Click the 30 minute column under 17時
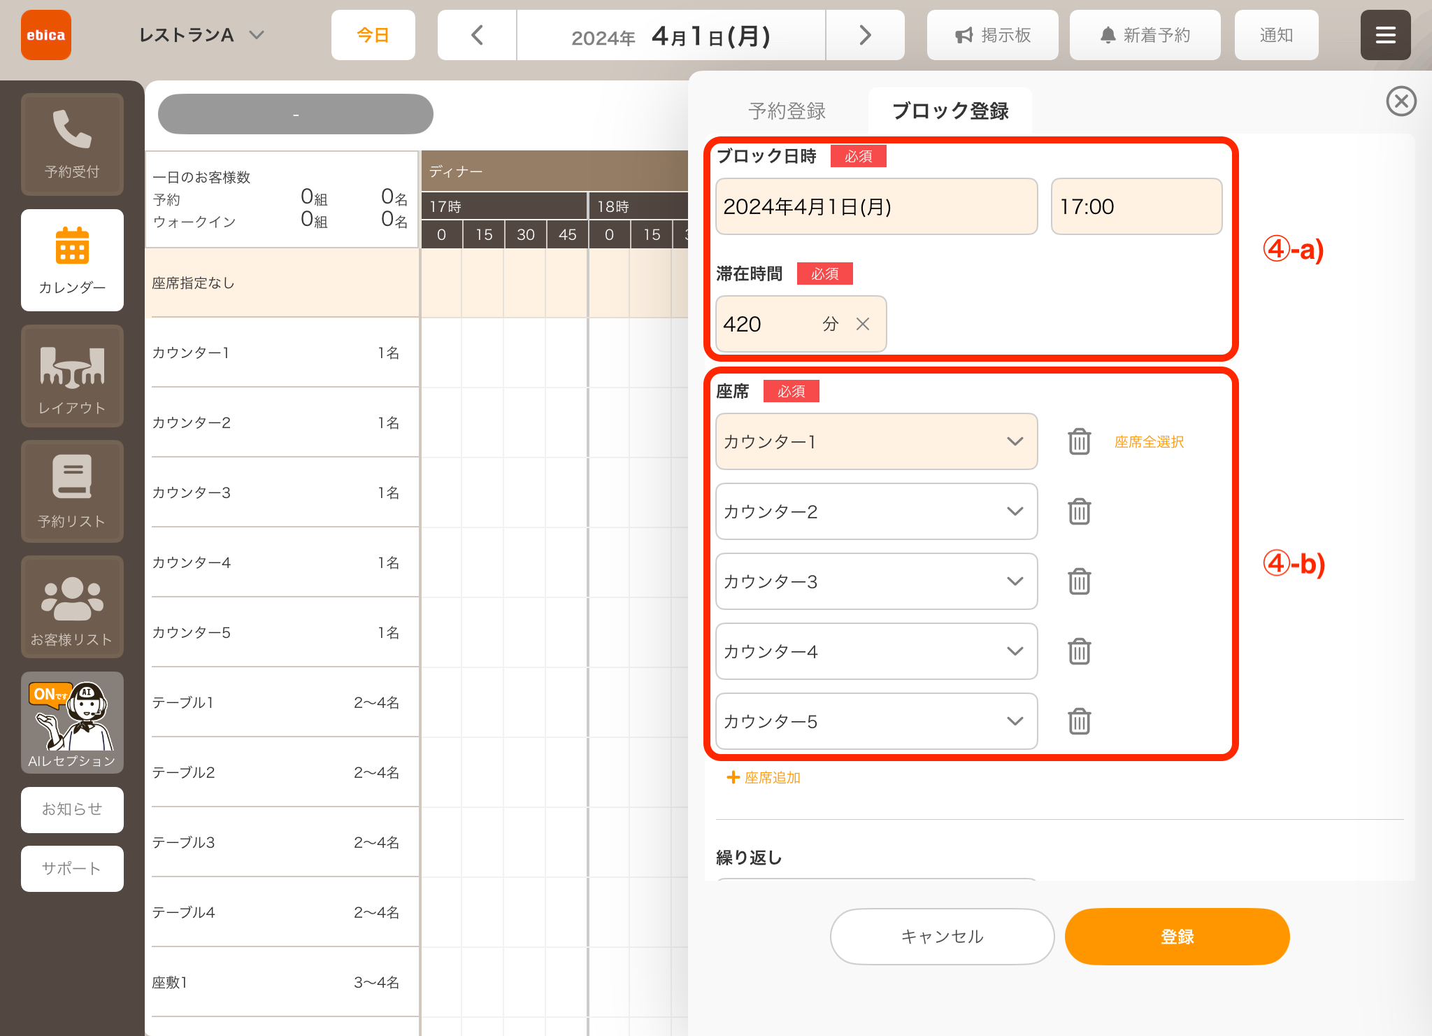 pos(526,234)
